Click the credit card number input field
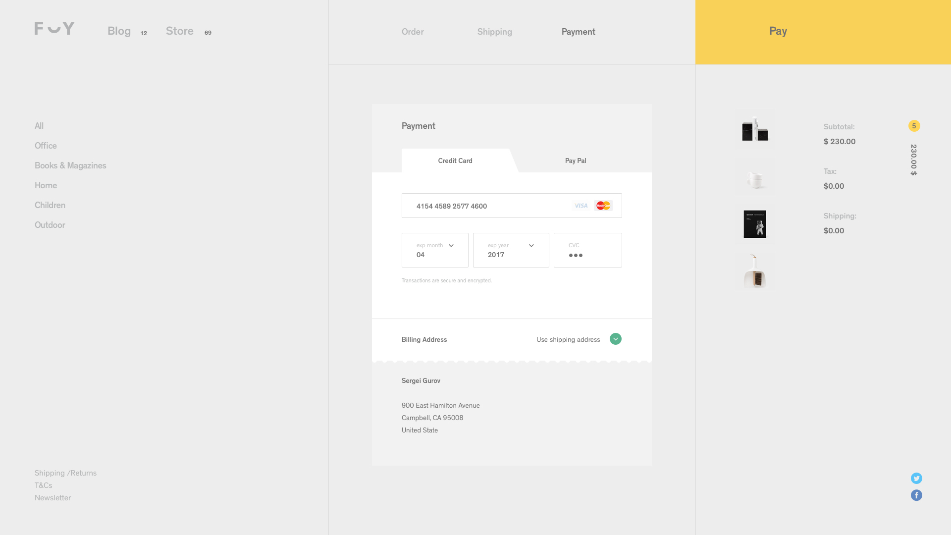 tap(512, 206)
